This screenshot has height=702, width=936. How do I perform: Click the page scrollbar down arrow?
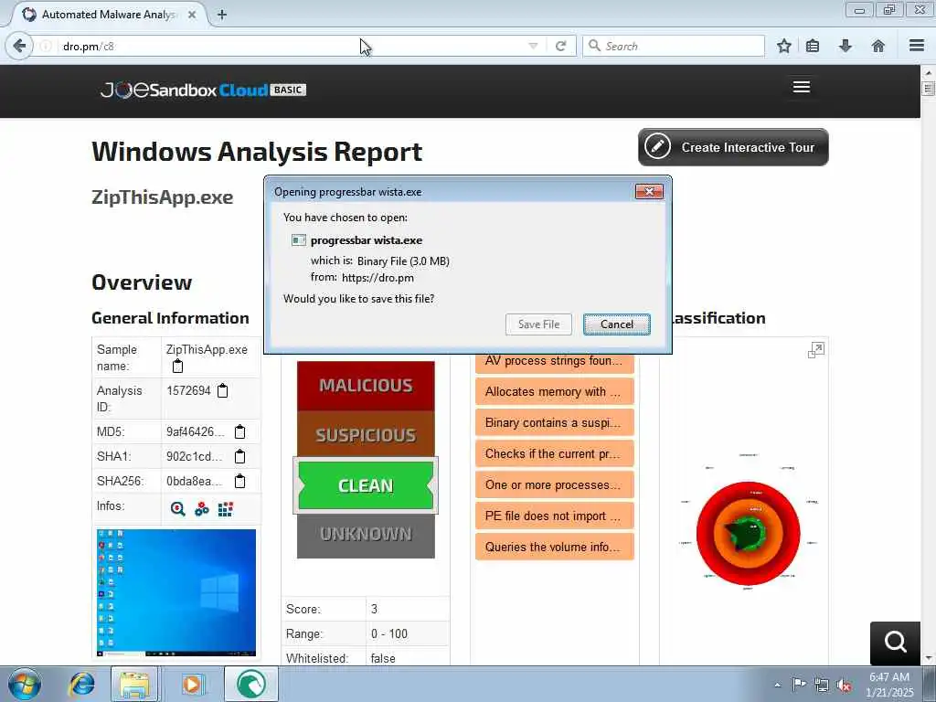click(929, 658)
